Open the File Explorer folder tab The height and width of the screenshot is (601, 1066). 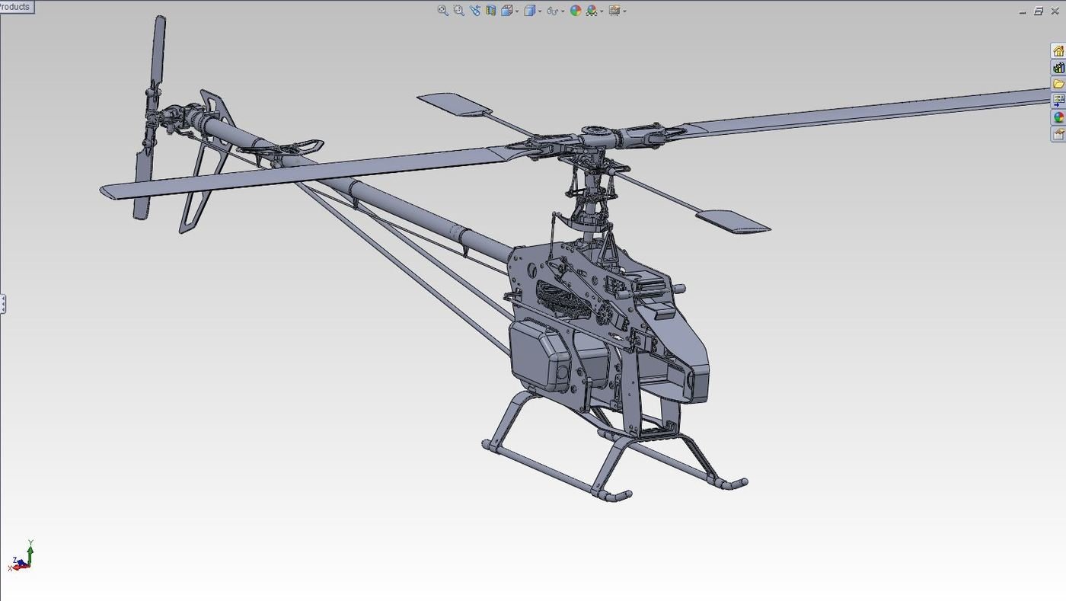(1058, 84)
